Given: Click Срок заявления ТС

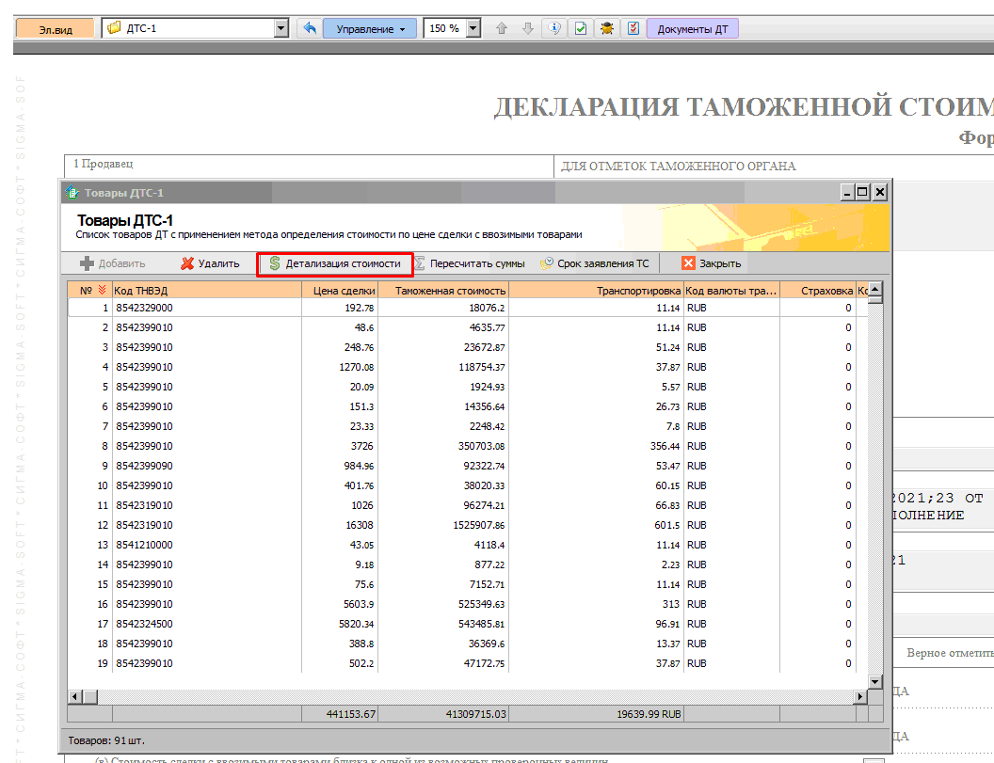Looking at the screenshot, I should [595, 263].
